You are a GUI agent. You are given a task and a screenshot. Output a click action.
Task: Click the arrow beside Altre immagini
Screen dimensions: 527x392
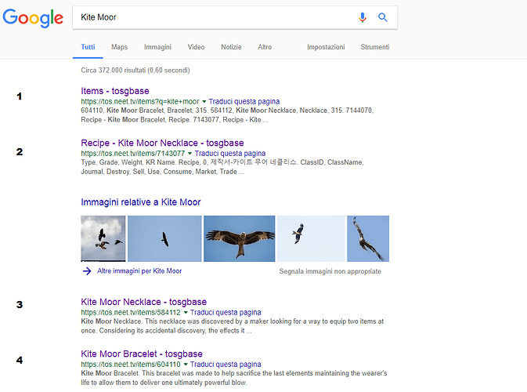[86, 271]
